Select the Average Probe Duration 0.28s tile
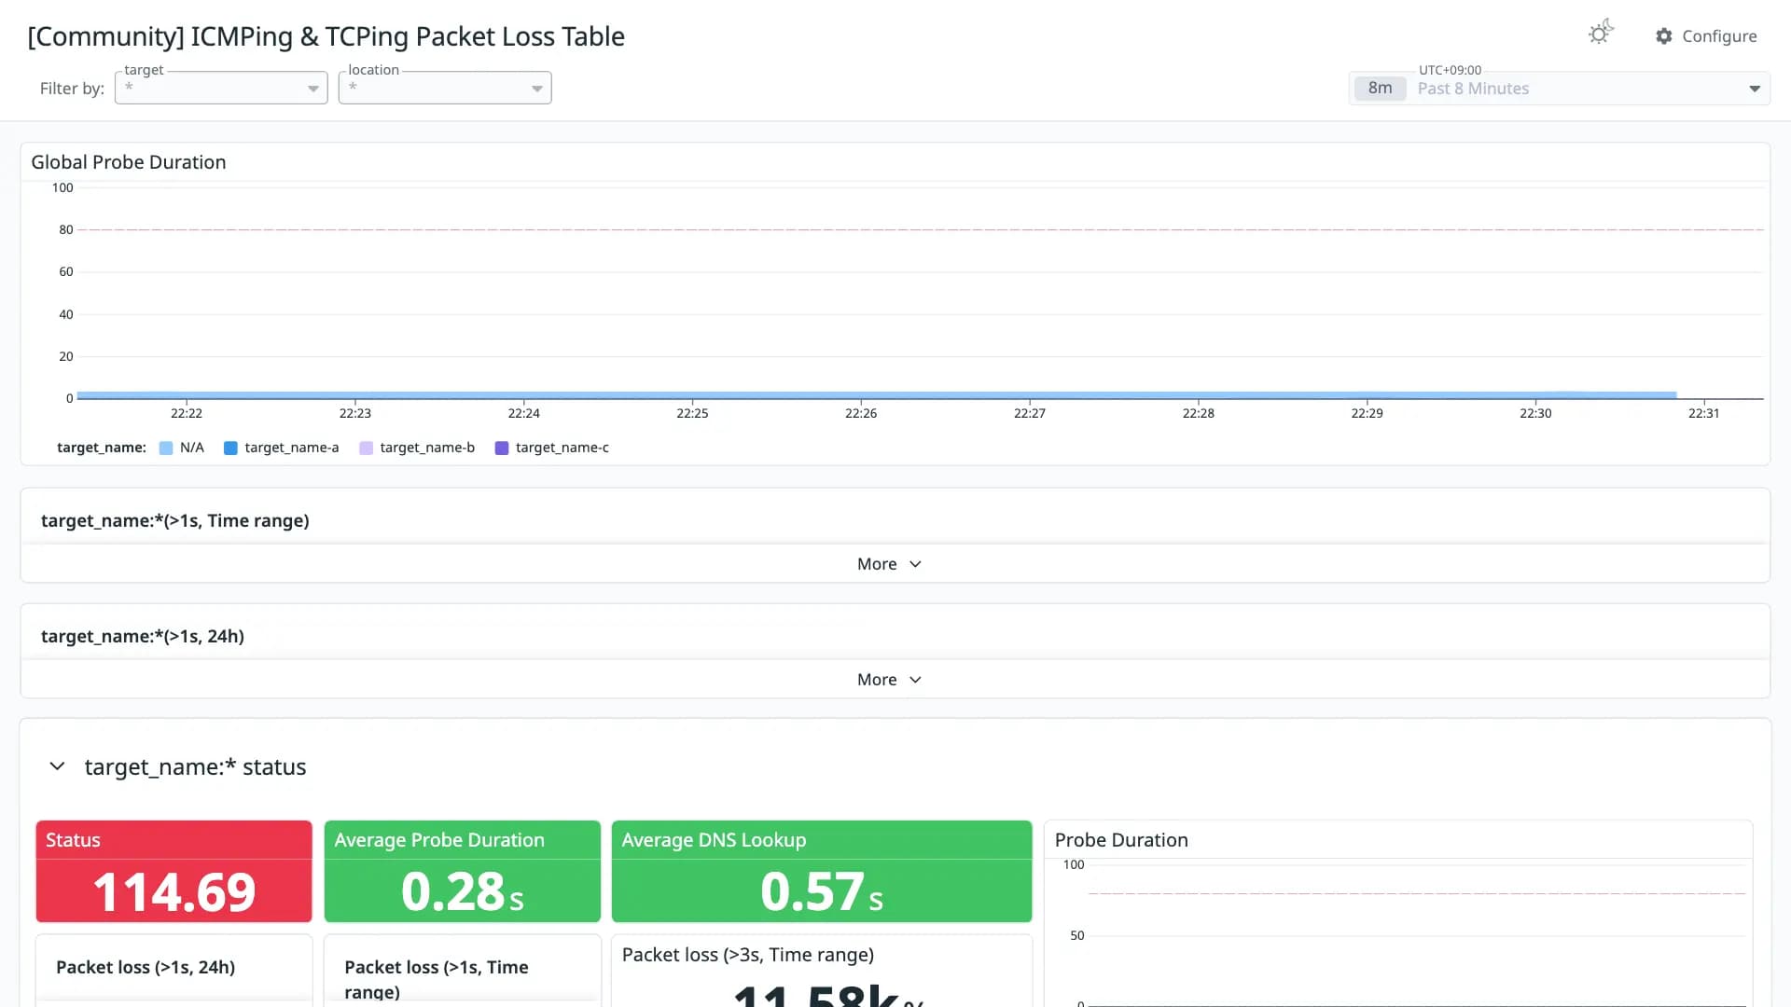1791x1007 pixels. click(463, 872)
